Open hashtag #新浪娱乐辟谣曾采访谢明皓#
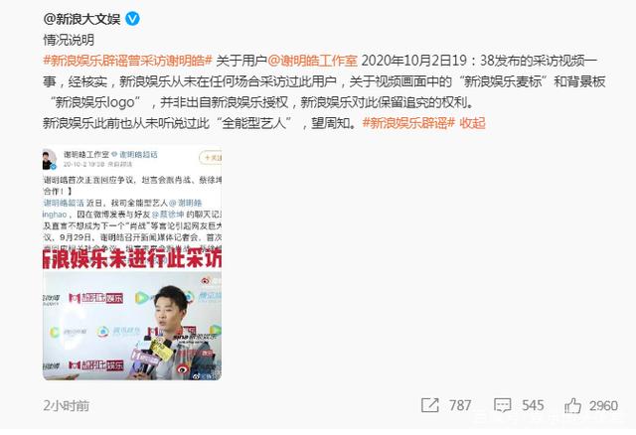 coord(128,61)
